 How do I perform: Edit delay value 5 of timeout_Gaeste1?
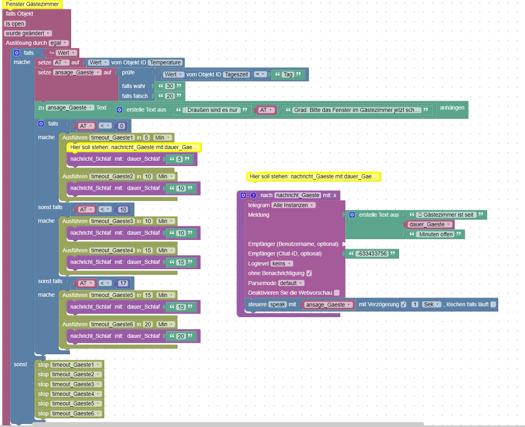click(x=146, y=138)
